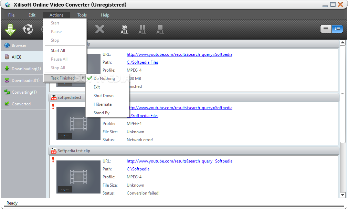
Task: Open first task's YouTube URL link
Action: 179,54
